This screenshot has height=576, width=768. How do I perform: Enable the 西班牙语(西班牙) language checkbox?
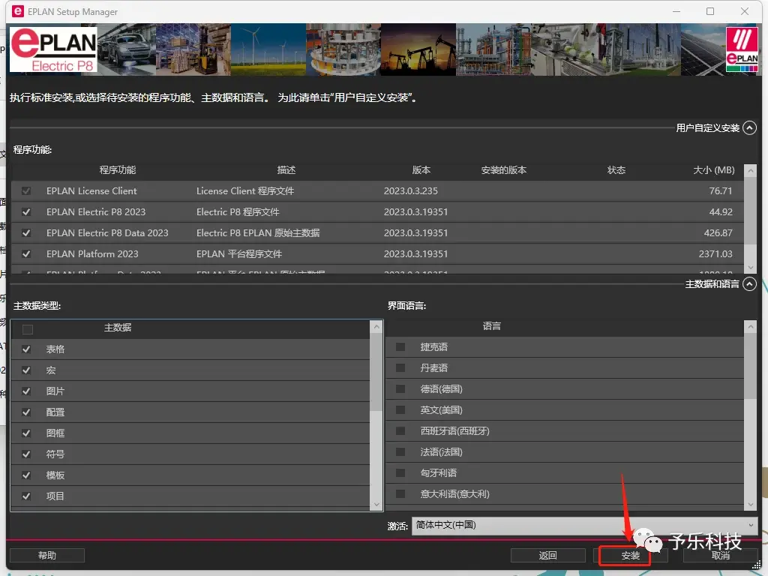[400, 431]
